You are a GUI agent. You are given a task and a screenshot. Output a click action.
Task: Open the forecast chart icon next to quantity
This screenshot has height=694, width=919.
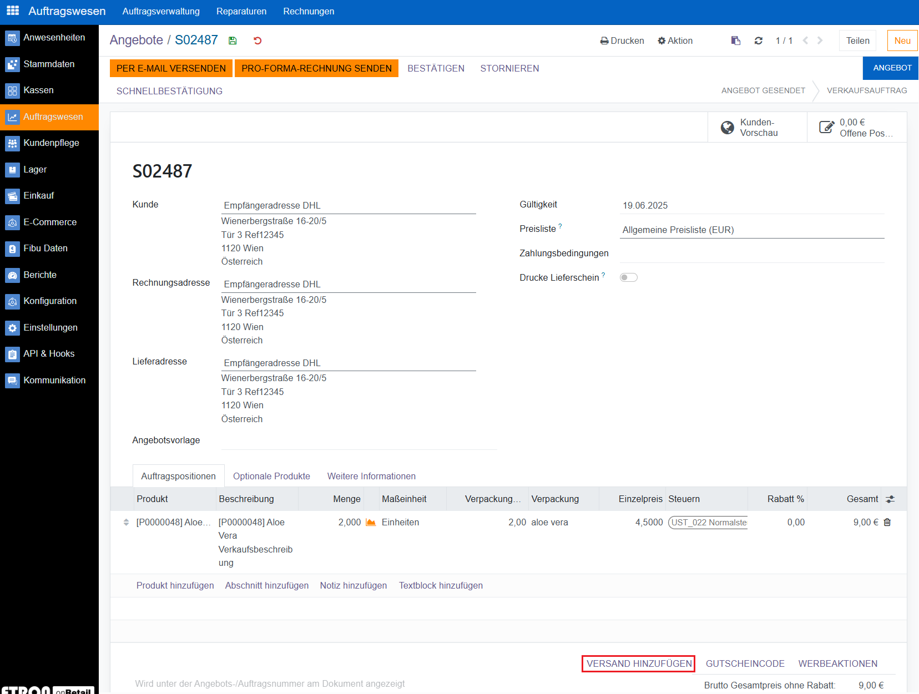pyautogui.click(x=371, y=522)
